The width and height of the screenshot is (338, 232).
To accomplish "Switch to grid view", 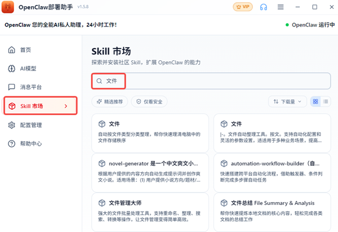I will click(x=315, y=101).
